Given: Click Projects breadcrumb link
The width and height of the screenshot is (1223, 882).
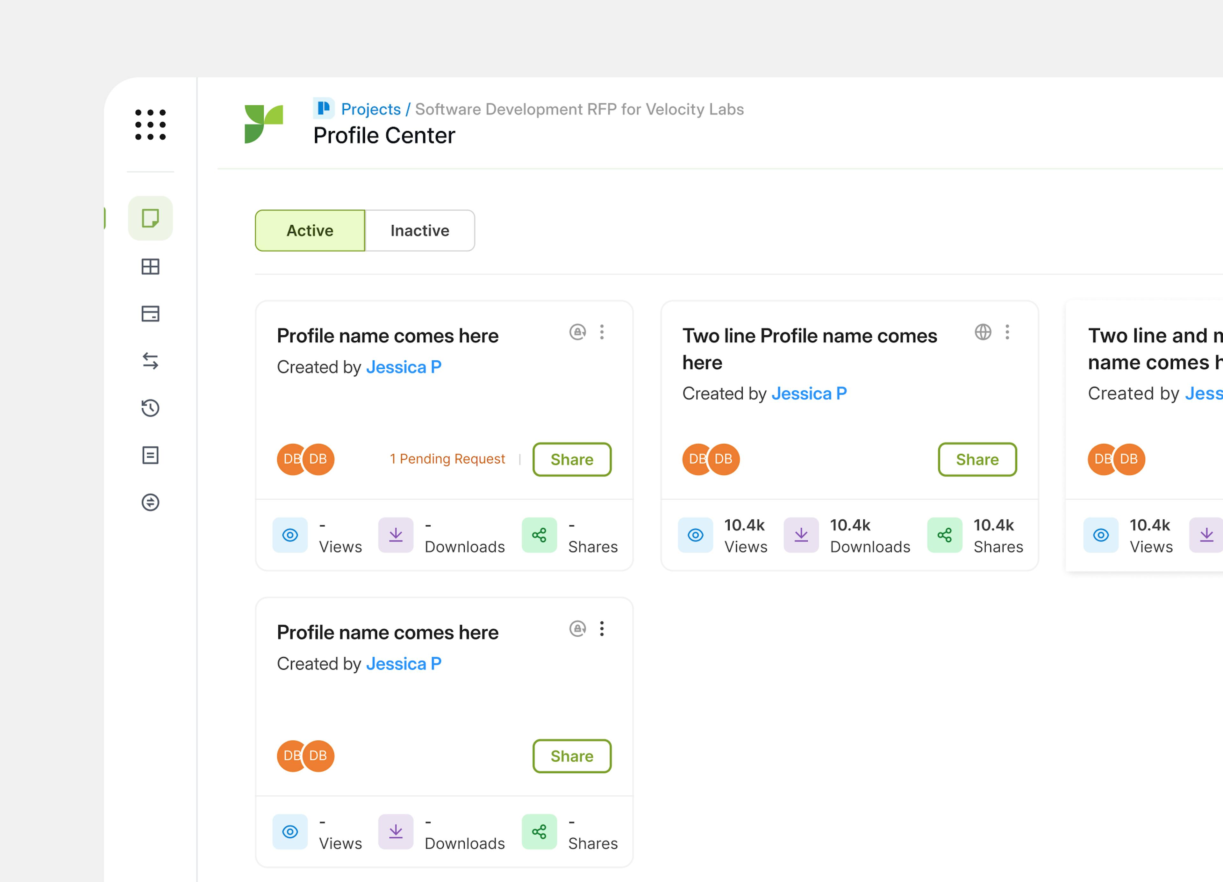Looking at the screenshot, I should click(371, 109).
